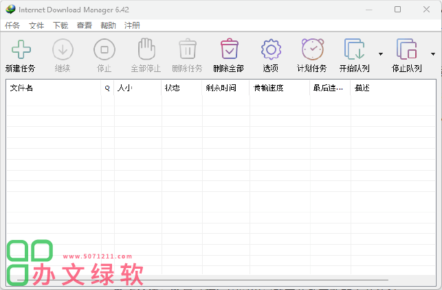Click the 删除任务 trash icon
The image size is (442, 290).
188,49
